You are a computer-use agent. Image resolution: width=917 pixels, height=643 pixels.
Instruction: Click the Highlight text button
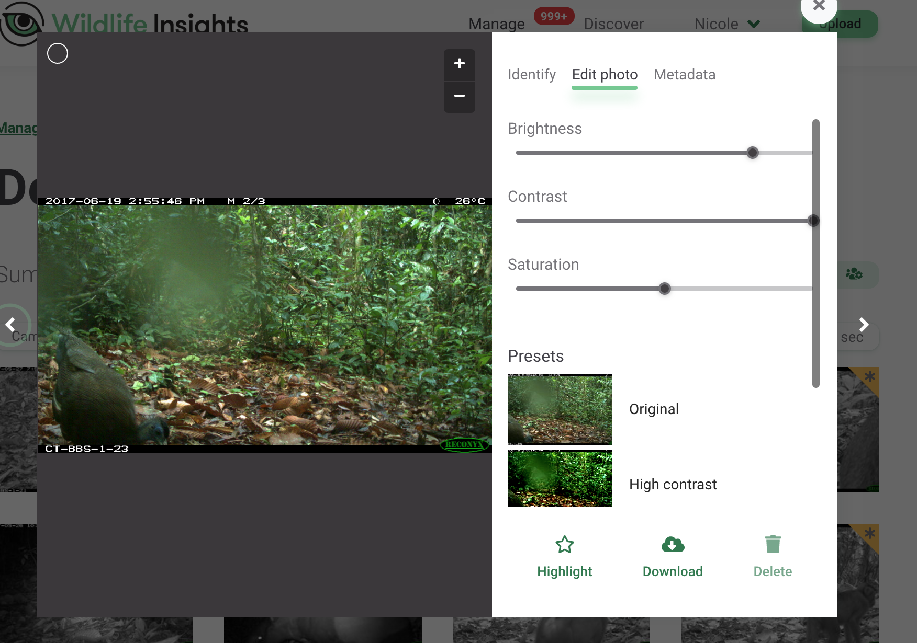click(x=565, y=571)
